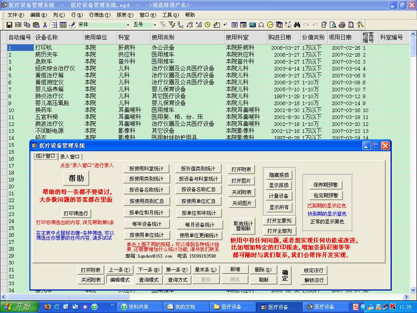Viewport: 417px width, 313px height.
Task: Click the Save diskette icon on the toolbar
Action: coord(9,24)
